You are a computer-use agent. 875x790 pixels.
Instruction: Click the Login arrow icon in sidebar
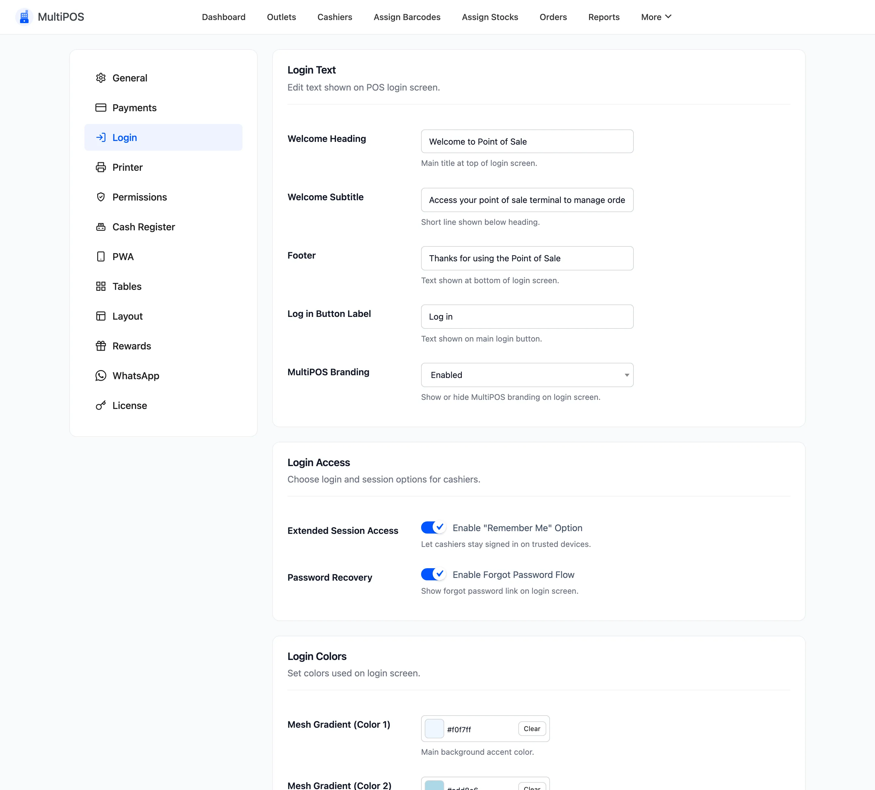[x=101, y=137]
